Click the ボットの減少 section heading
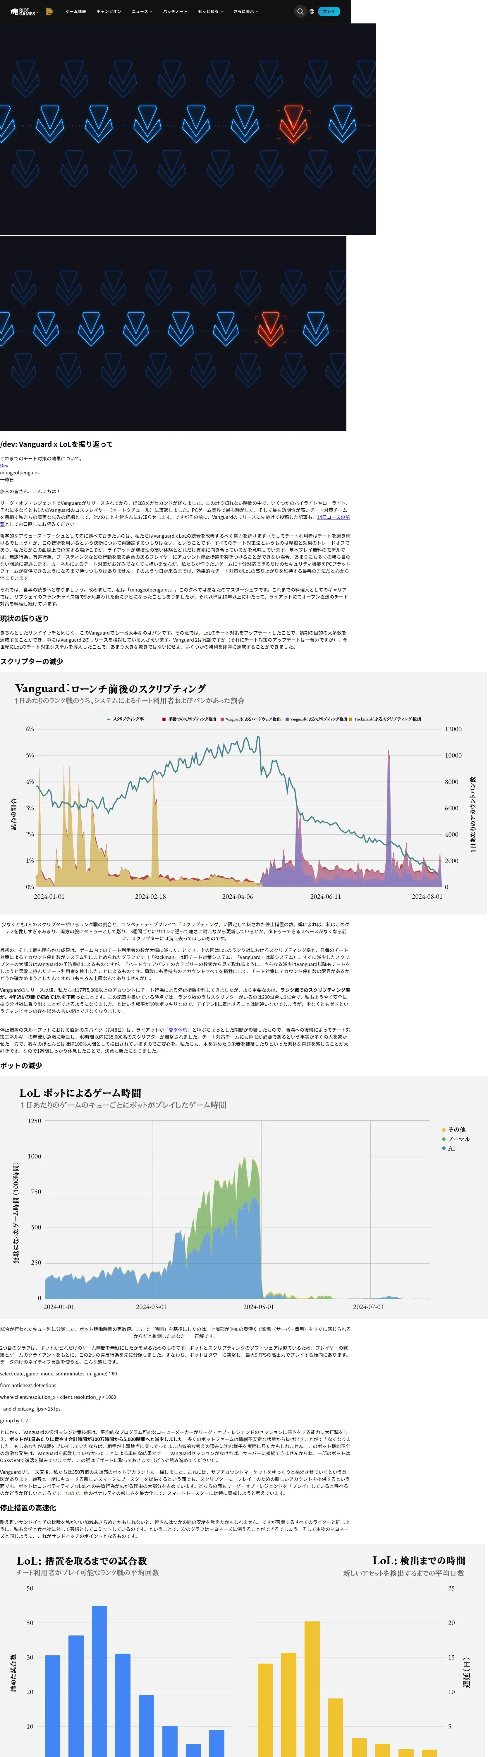488x1757 pixels. pos(21,1065)
